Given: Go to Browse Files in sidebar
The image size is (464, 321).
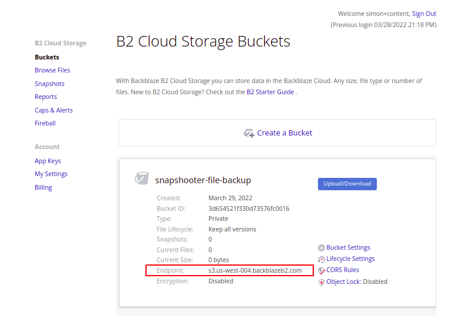Looking at the screenshot, I should (52, 70).
